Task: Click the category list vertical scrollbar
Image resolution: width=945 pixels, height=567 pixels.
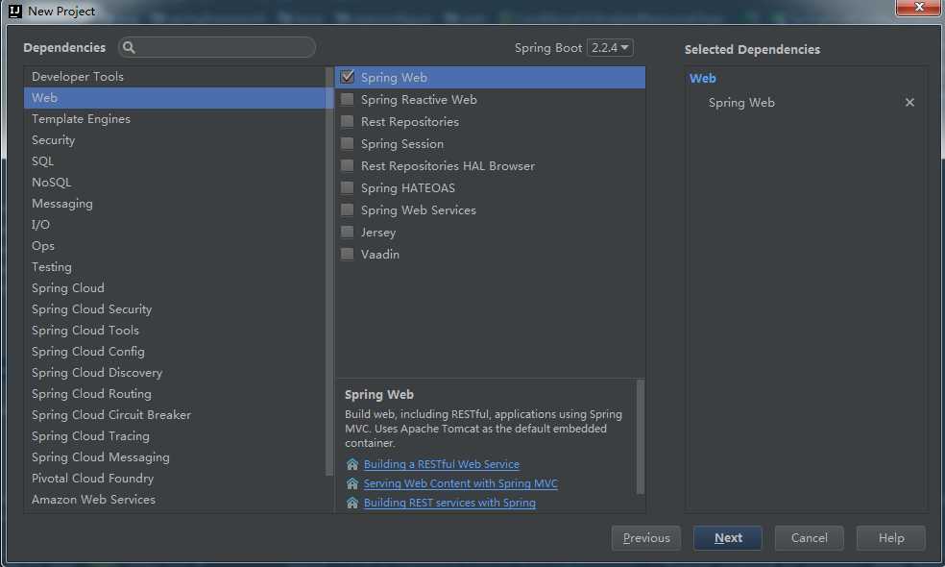Action: pyautogui.click(x=329, y=271)
